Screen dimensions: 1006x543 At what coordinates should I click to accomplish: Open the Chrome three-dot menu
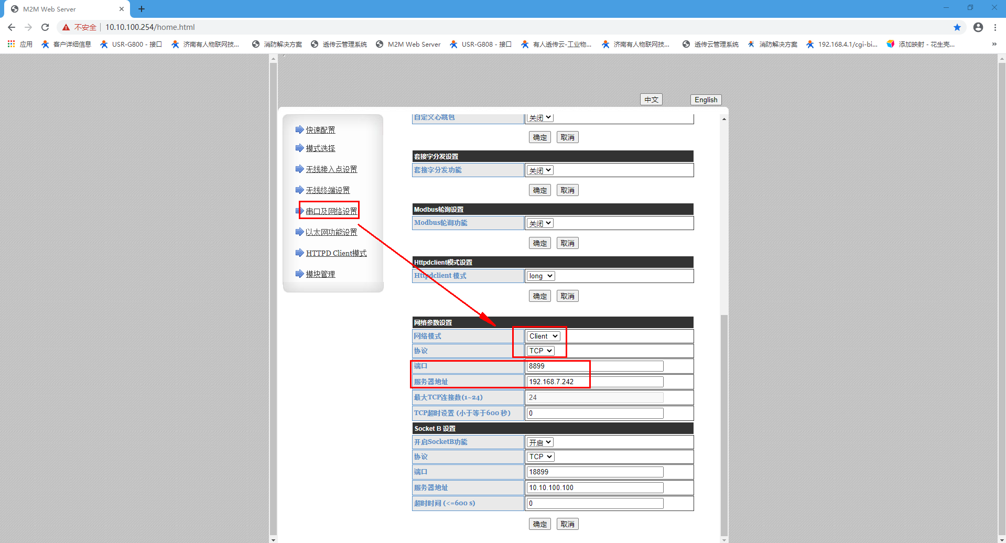[995, 27]
